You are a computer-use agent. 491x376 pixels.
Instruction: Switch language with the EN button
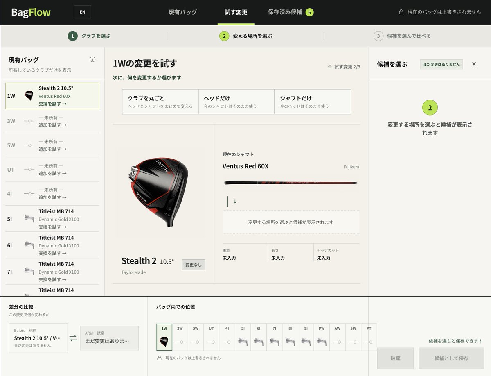coord(82,12)
